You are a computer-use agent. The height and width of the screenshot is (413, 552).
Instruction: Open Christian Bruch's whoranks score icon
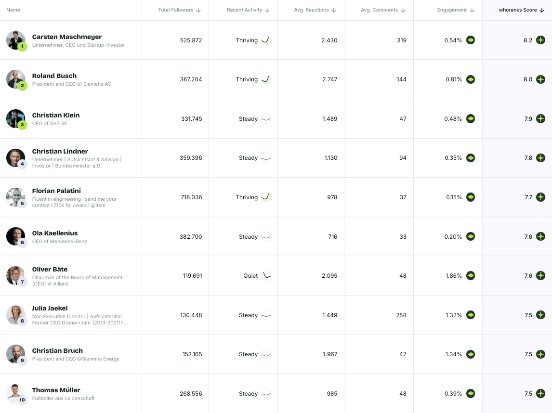[541, 354]
